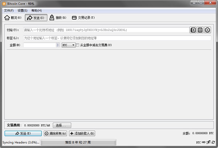The height and width of the screenshot is (148, 218).
Task: Open the Help (帮助) menu
Action: click(37, 11)
